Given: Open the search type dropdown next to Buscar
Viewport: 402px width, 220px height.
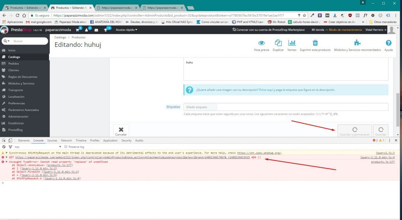Looking at the screenshot, I should coord(7,41).
